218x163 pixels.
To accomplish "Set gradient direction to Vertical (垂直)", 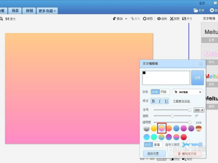I will click(x=157, y=145).
